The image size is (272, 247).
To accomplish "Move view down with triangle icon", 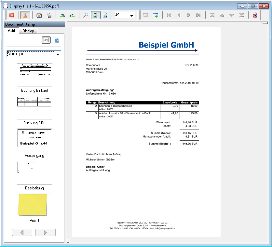I will [x=232, y=15].
